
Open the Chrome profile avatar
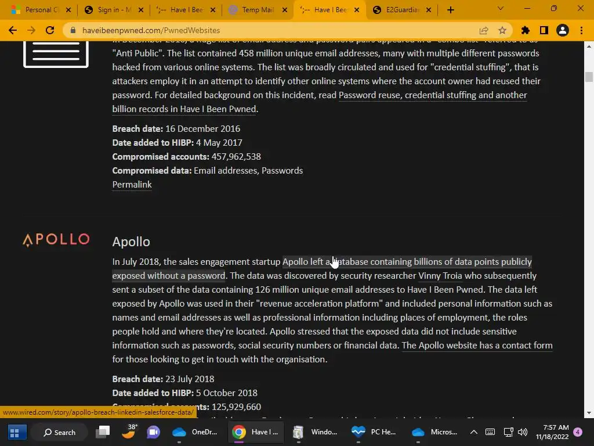click(563, 30)
